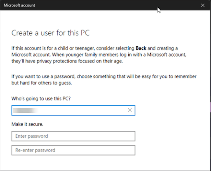Focus the 'Who's going to use this PC?' username field
This screenshot has width=211, height=171.
pyautogui.click(x=73, y=110)
